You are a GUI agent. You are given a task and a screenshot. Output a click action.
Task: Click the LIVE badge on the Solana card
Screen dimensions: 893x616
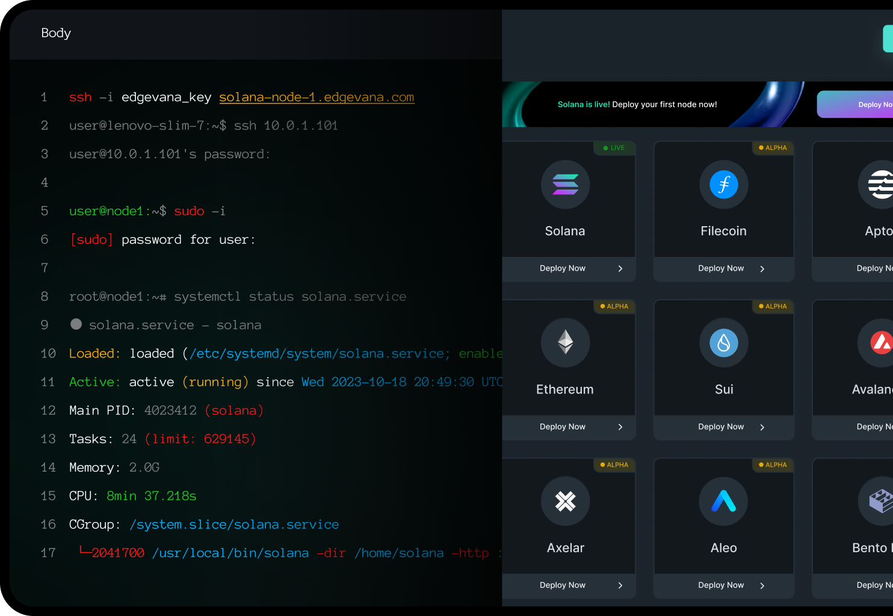point(614,148)
